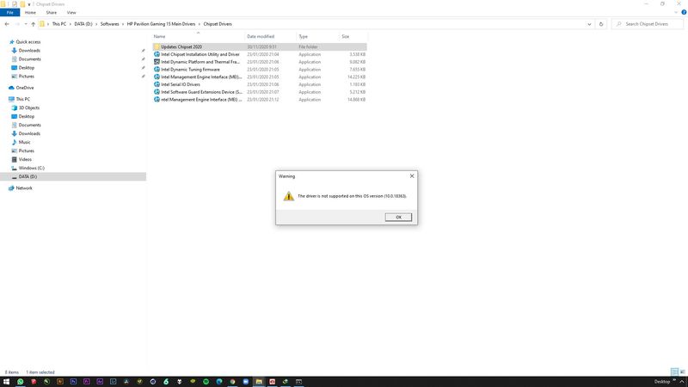Open Spotify from the taskbar
The width and height of the screenshot is (688, 387).
pyautogui.click(x=206, y=382)
